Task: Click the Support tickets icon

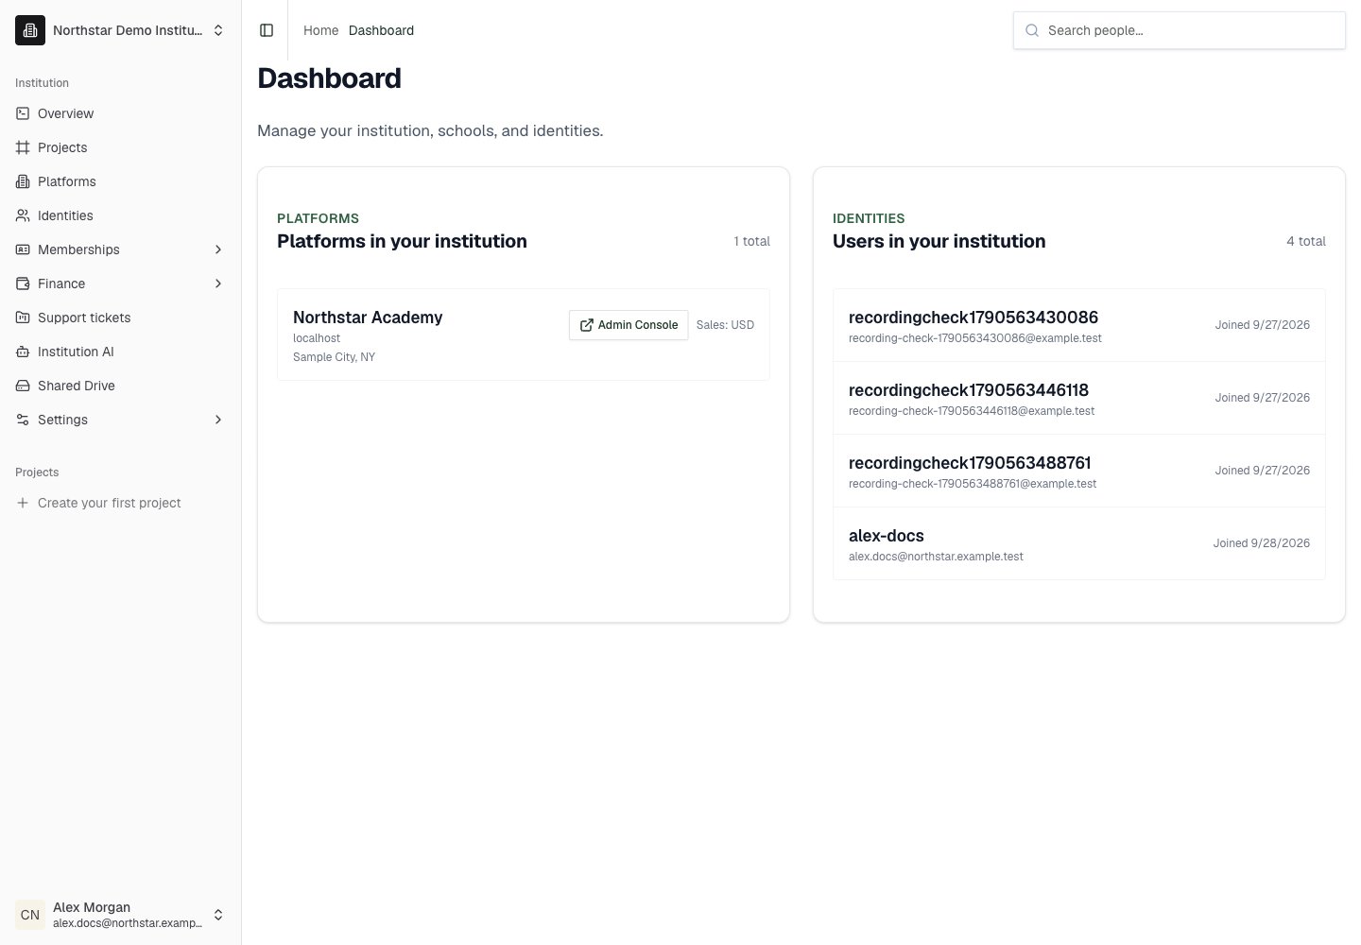Action: pos(23,318)
